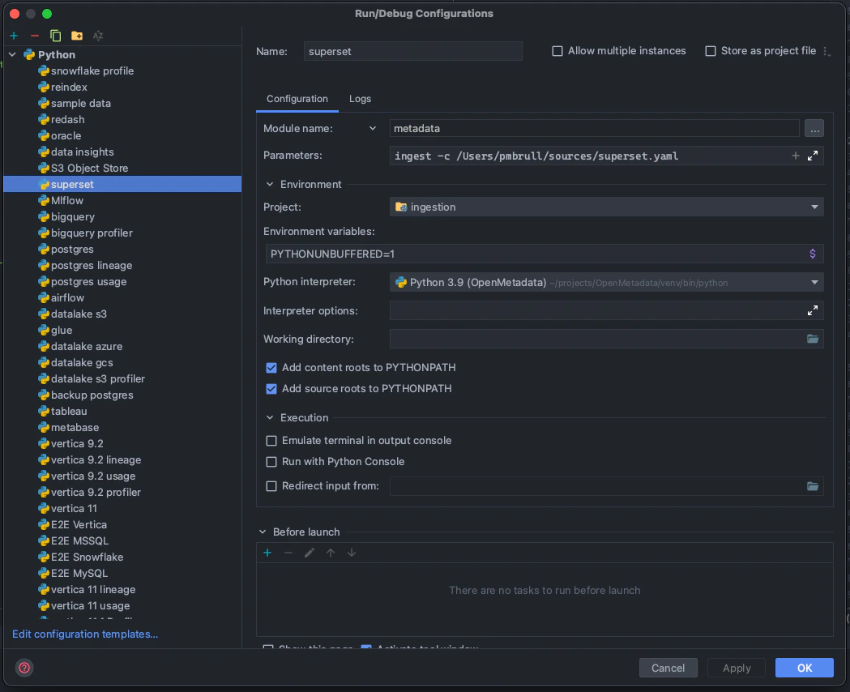
Task: Enable Allow multiple instances
Action: [557, 50]
